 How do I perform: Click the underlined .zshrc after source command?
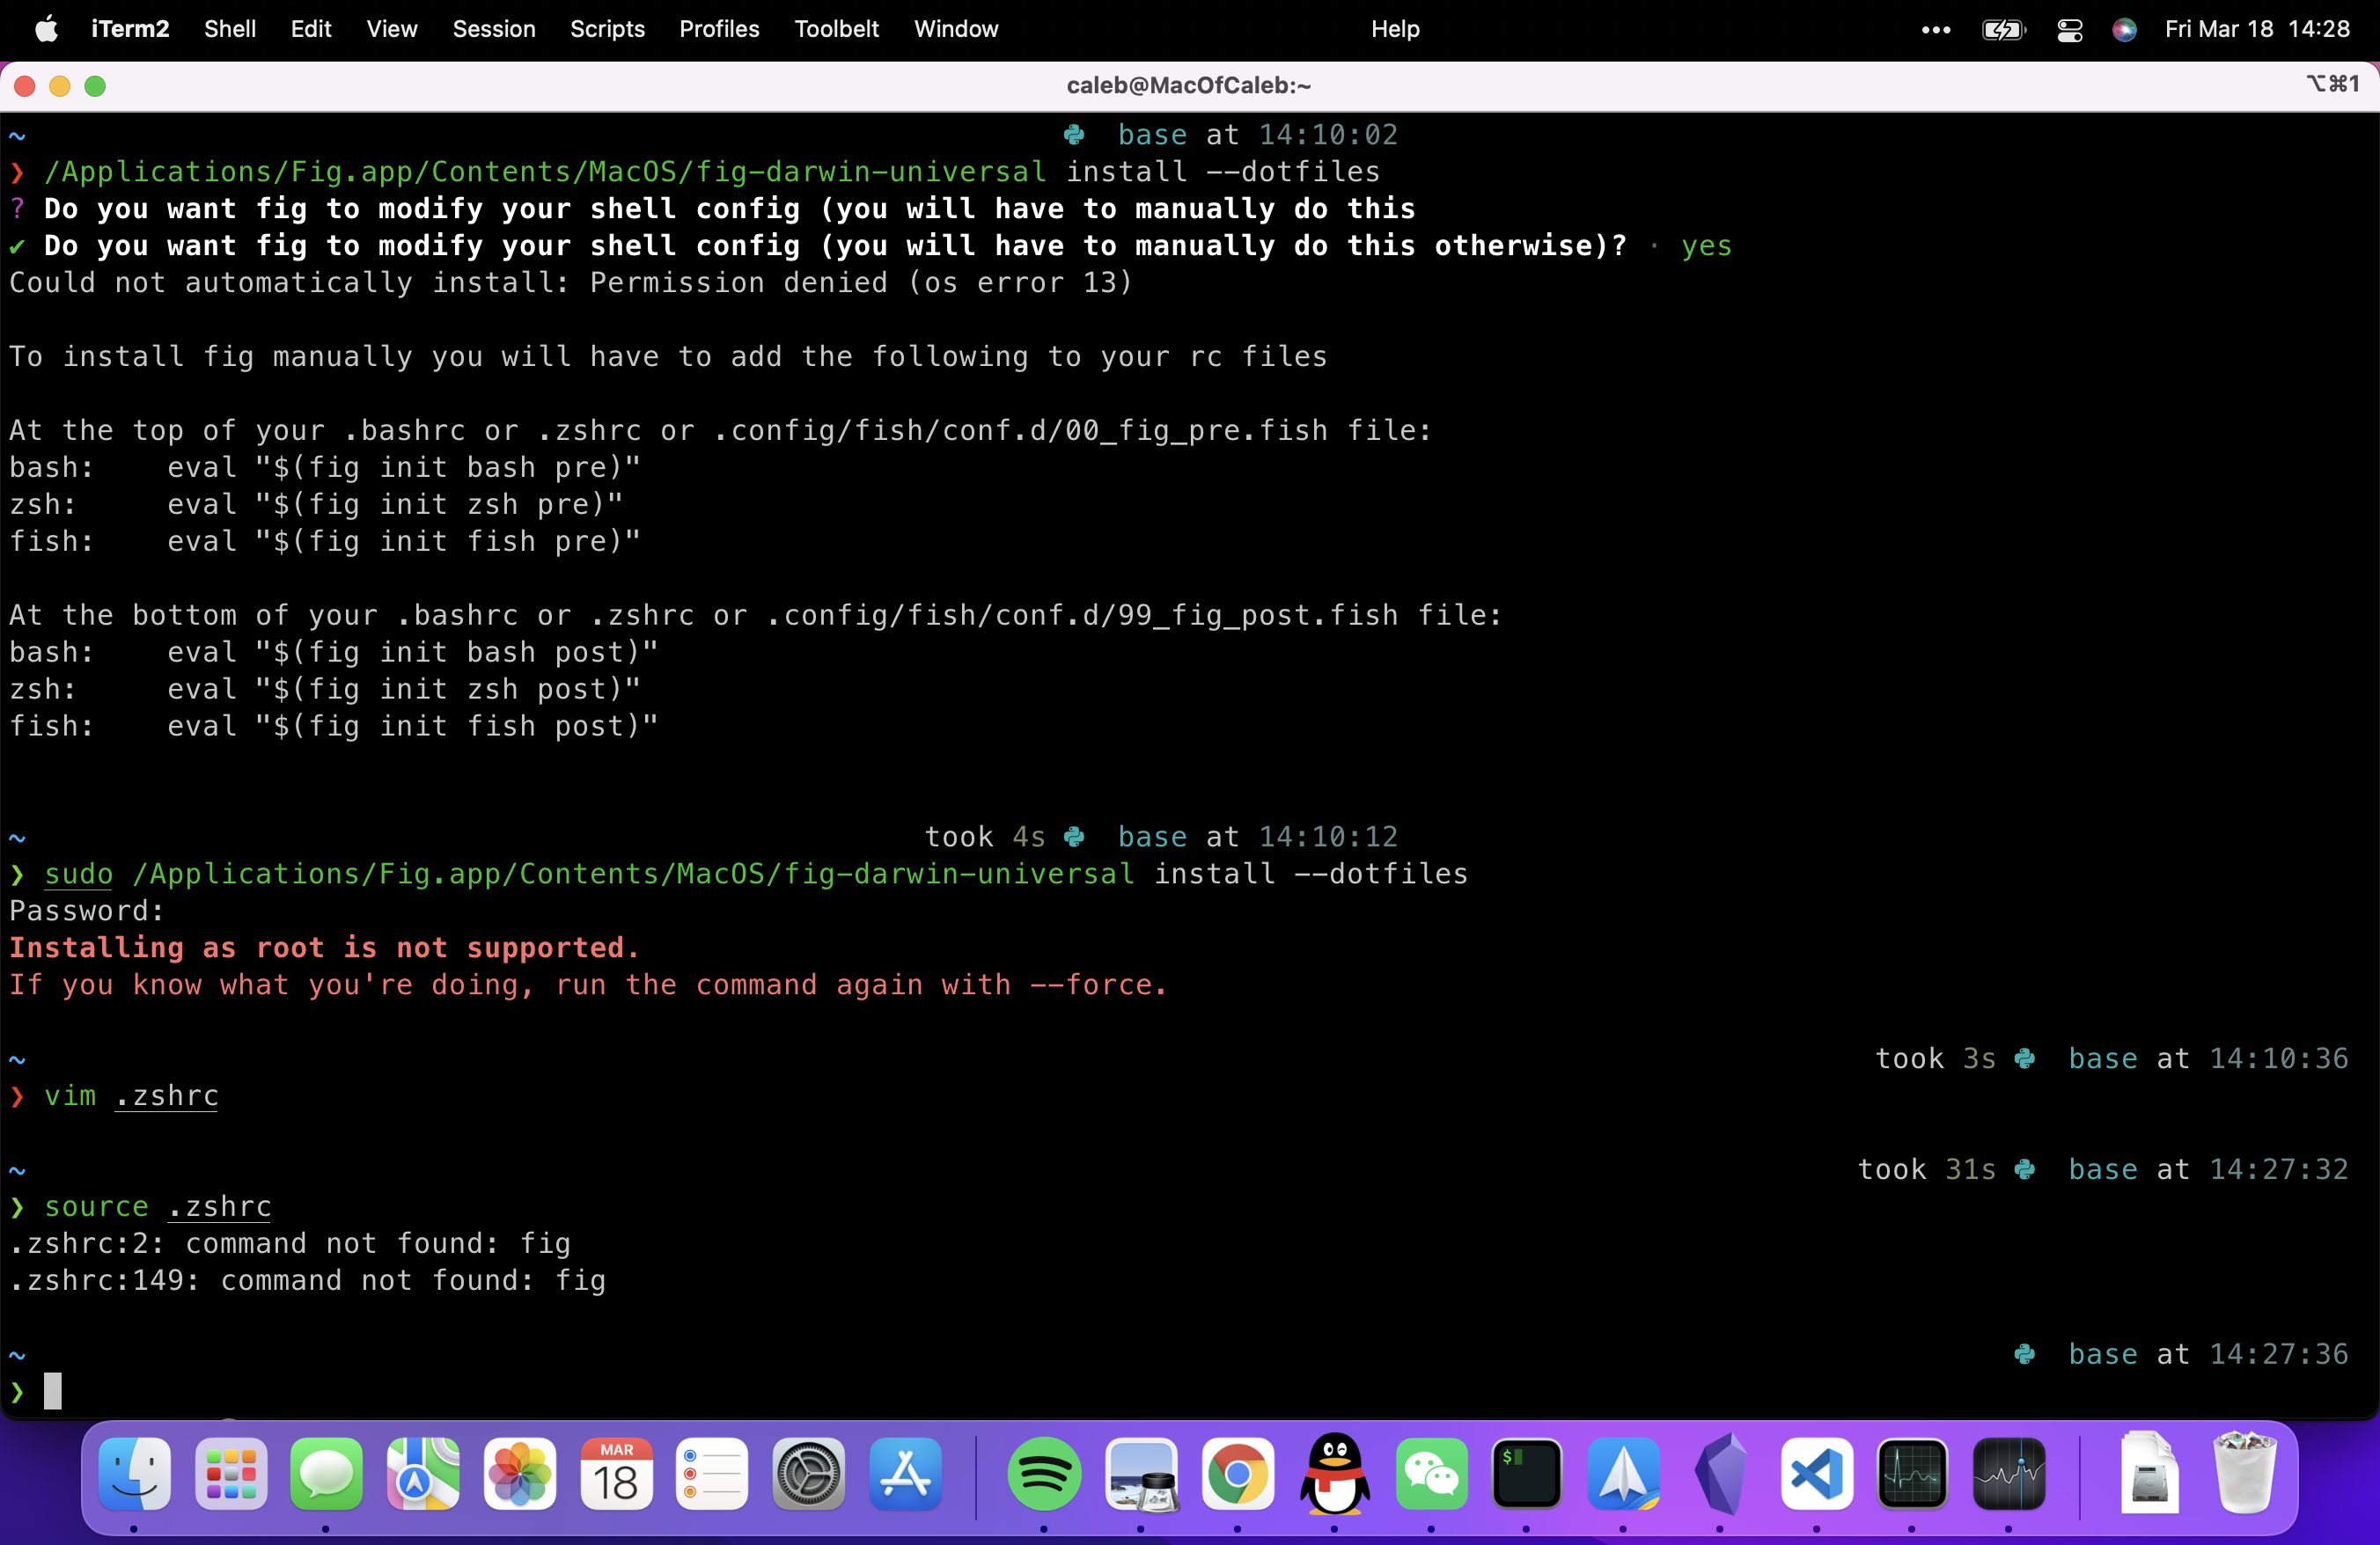pos(220,1206)
